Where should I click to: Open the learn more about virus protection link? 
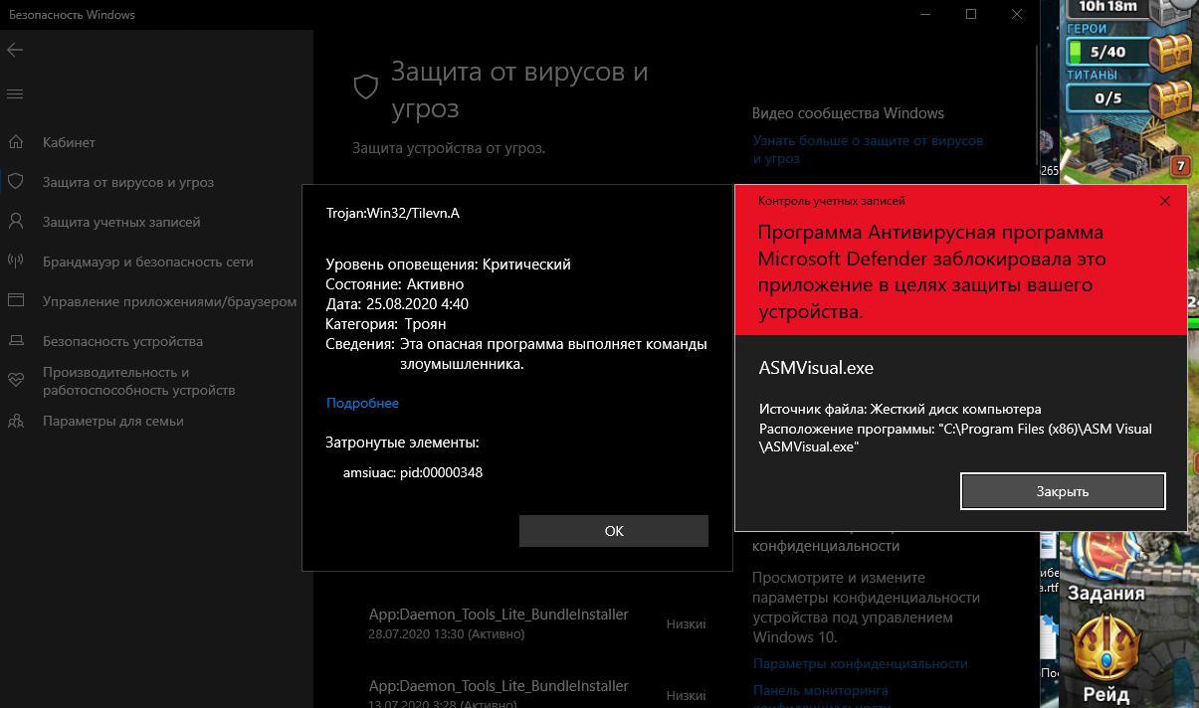point(868,149)
